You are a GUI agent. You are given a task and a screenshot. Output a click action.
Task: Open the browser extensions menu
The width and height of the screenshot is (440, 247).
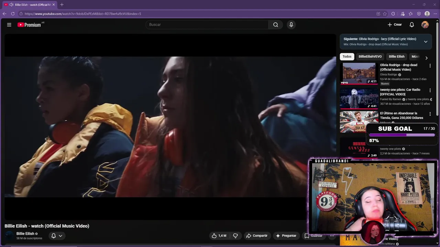tap(393, 14)
